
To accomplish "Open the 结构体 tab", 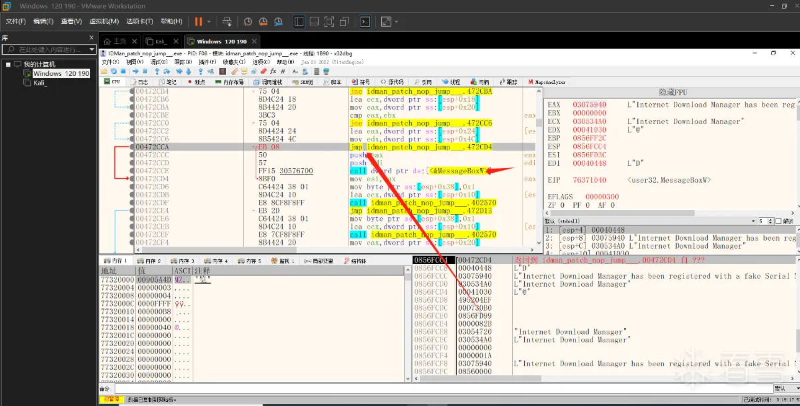I will (355, 261).
